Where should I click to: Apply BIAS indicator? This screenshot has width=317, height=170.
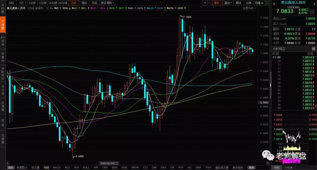coord(115,168)
